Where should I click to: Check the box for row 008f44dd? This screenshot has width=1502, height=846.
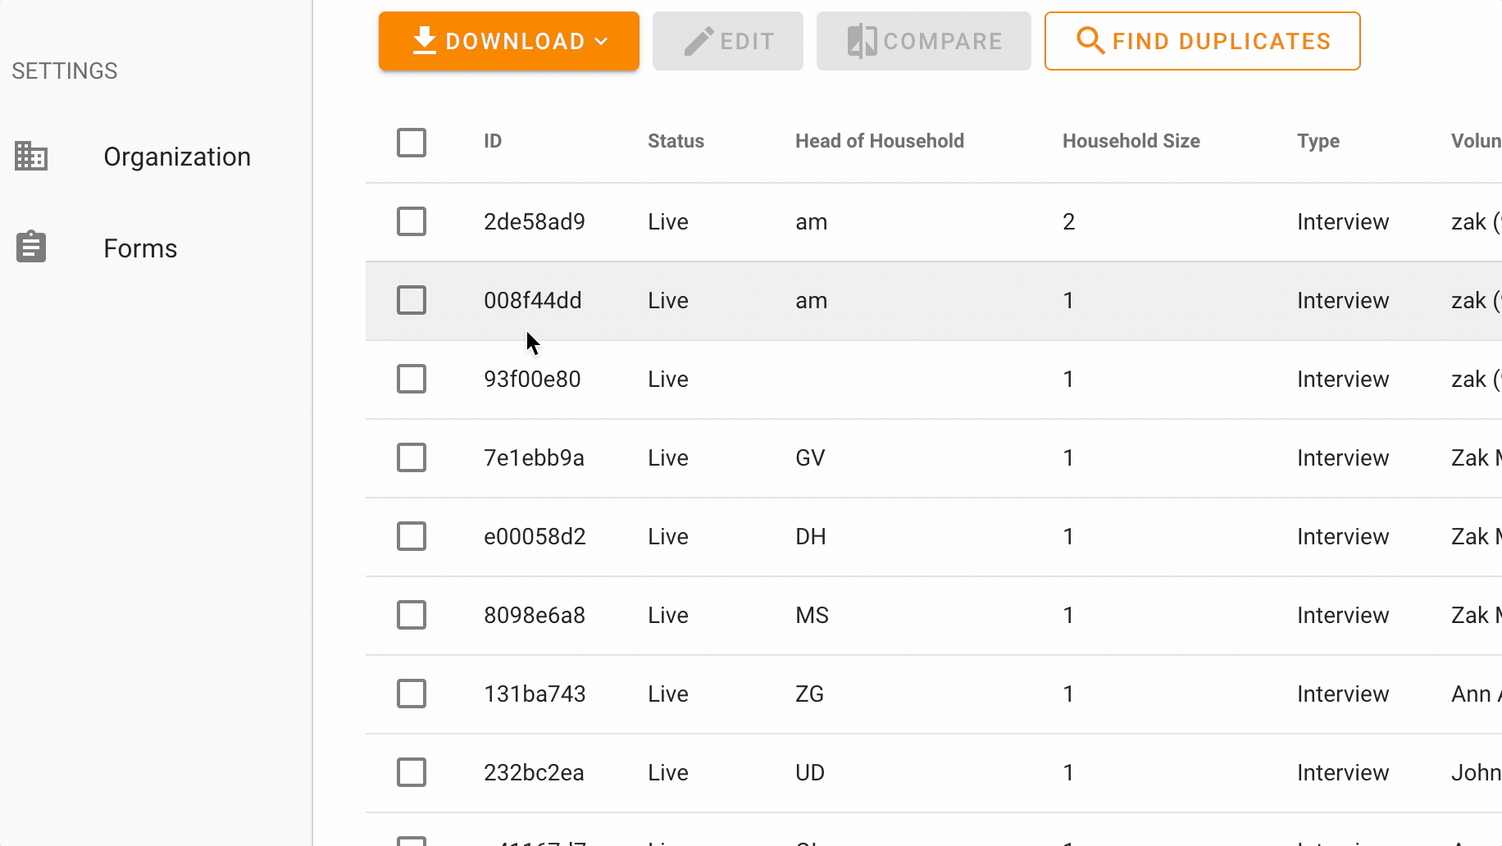(x=412, y=300)
